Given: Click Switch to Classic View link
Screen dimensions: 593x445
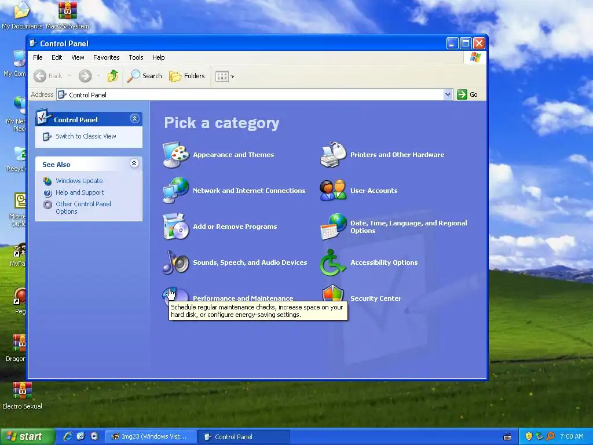Looking at the screenshot, I should pos(86,136).
